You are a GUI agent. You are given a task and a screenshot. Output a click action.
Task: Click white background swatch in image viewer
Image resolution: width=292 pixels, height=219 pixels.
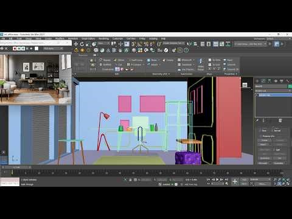(36, 49)
